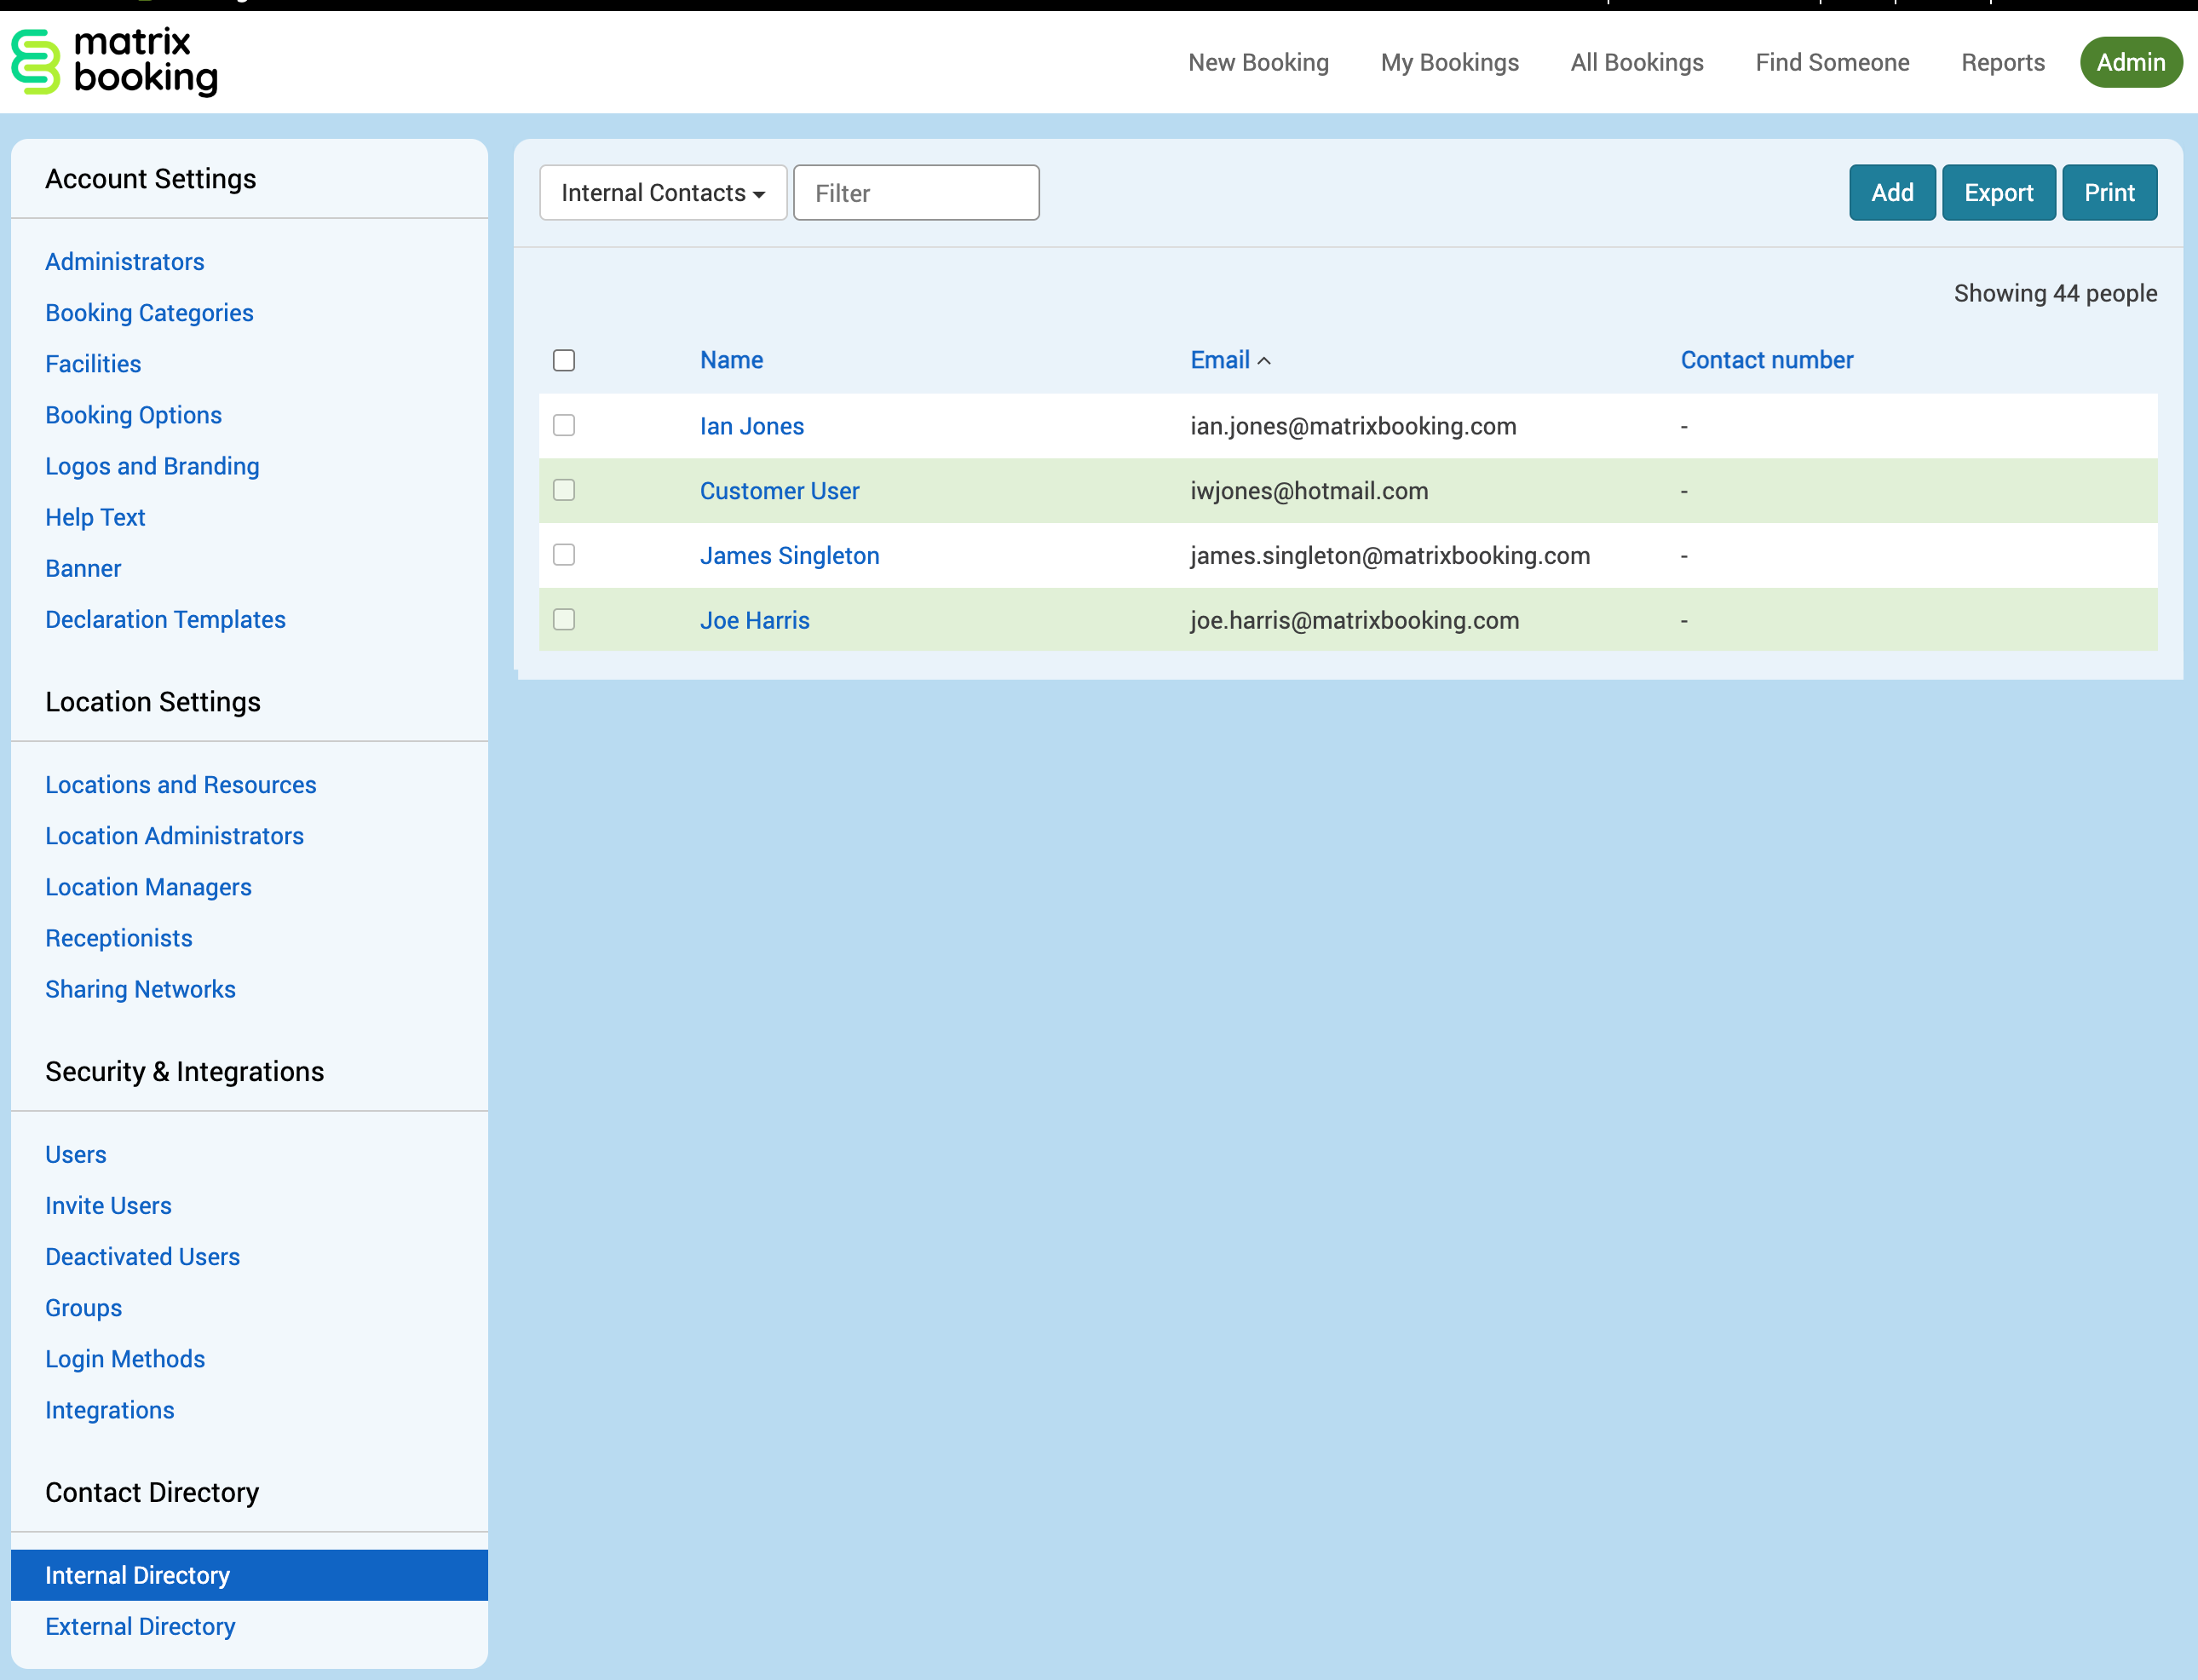Click the Matrix Booking logo
This screenshot has width=2198, height=1680.
click(x=114, y=62)
